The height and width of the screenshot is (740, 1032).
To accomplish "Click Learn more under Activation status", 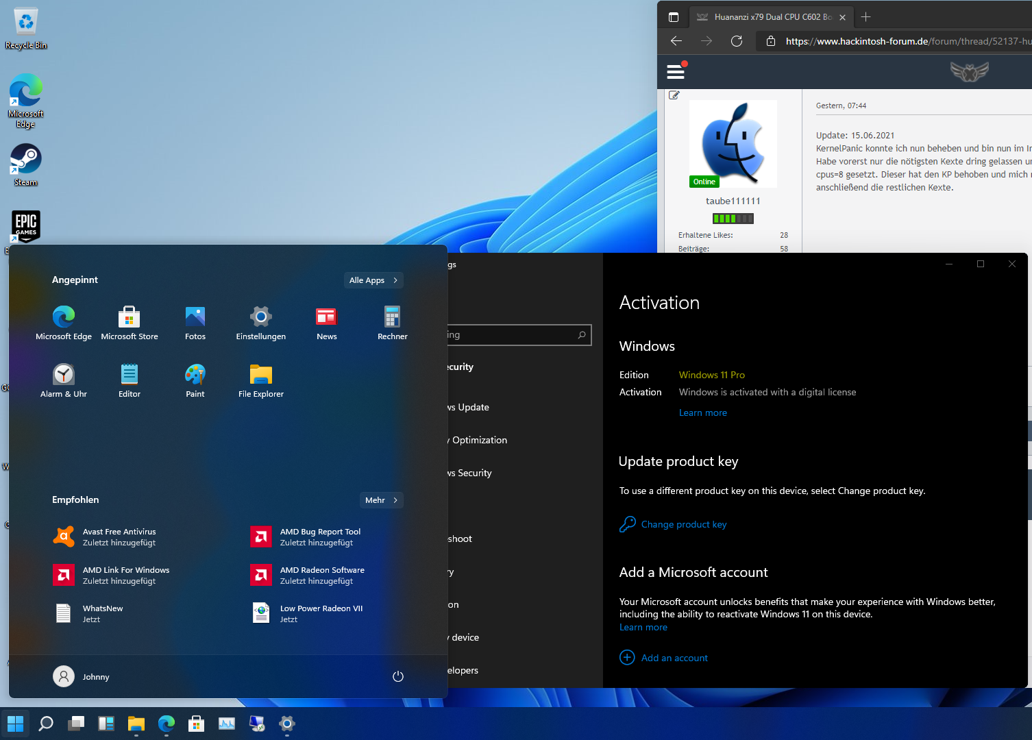I will click(702, 412).
